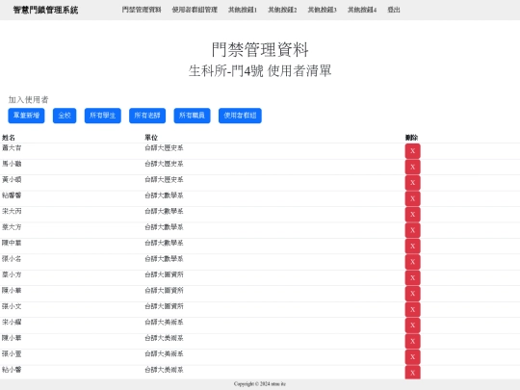Delete 粘馨馨 from the door list
The width and height of the screenshot is (520, 390).
point(412,198)
